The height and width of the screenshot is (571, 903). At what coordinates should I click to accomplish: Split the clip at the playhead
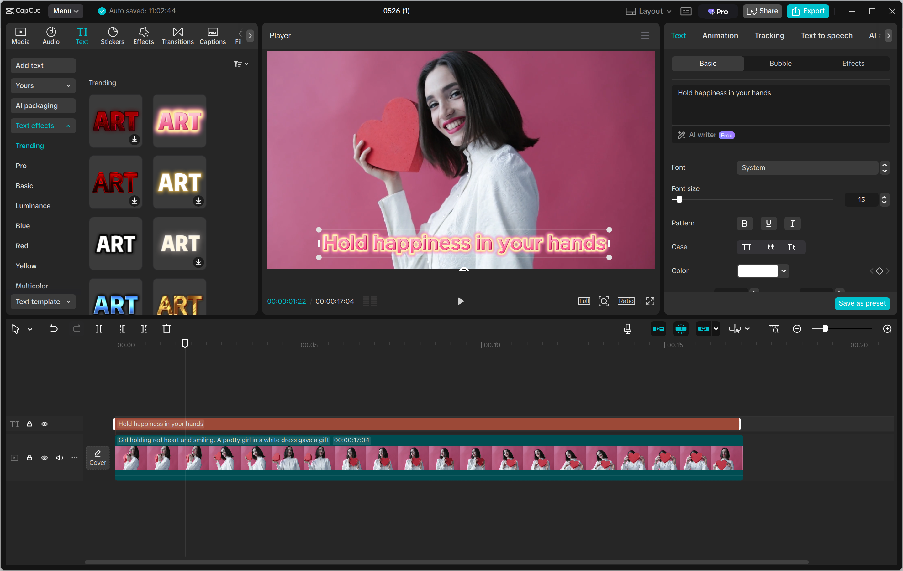click(x=99, y=329)
